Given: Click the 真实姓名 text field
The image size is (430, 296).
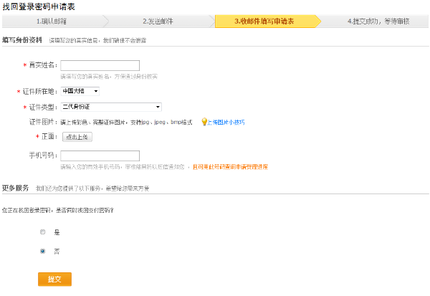Looking at the screenshot, I should [100, 65].
